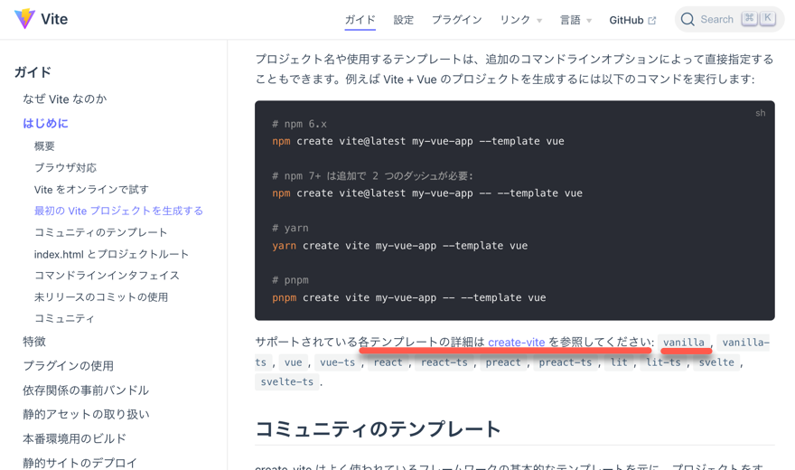Click the svelte template code tag
The height and width of the screenshot is (470, 795).
coord(716,362)
